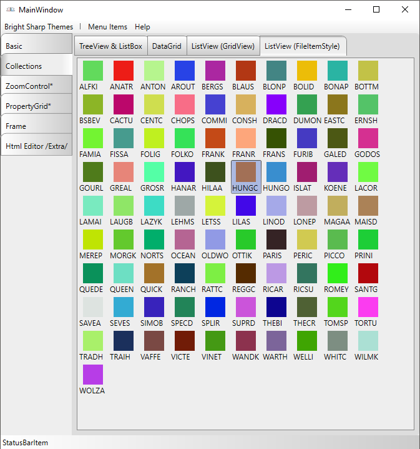The width and height of the screenshot is (420, 449).
Task: Open the Help menu
Action: tap(142, 27)
